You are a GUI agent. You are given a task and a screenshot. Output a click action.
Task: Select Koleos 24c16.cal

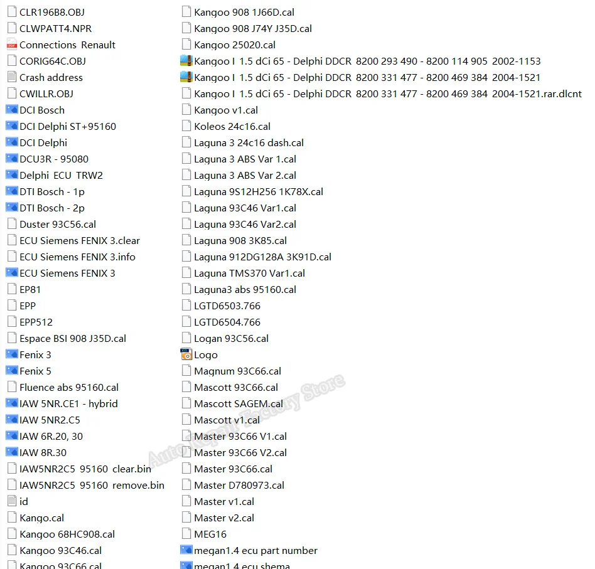point(226,126)
